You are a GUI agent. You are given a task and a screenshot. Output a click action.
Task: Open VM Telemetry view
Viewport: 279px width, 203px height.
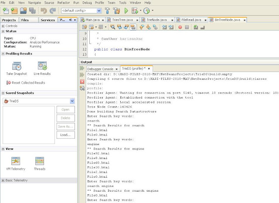point(16,164)
